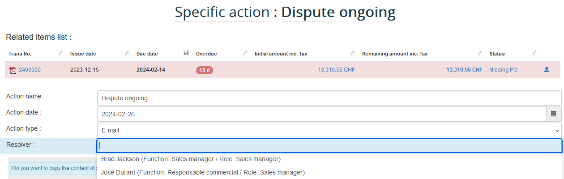Open the calendar date picker icon
This screenshot has height=179, width=564.
click(554, 114)
